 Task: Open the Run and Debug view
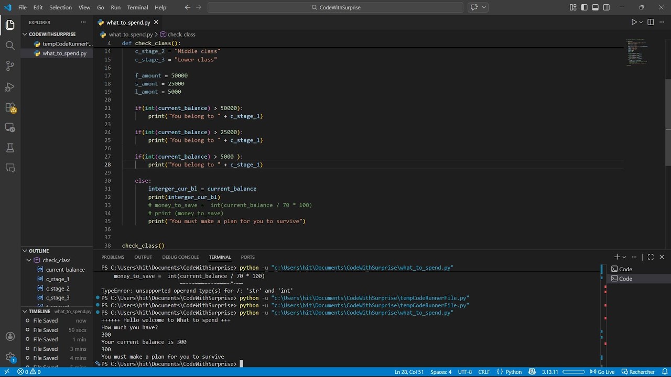pos(10,87)
